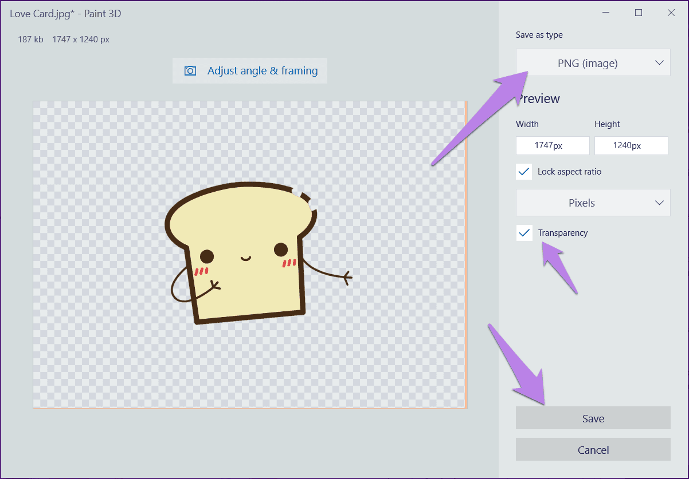Click the Save button
Viewport: 689px width, 479px height.
click(593, 418)
